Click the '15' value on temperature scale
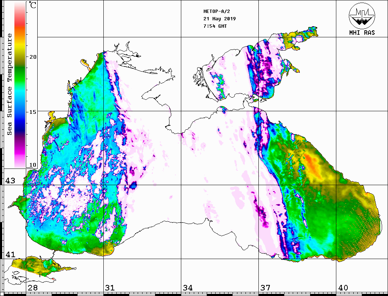 [x=32, y=112]
